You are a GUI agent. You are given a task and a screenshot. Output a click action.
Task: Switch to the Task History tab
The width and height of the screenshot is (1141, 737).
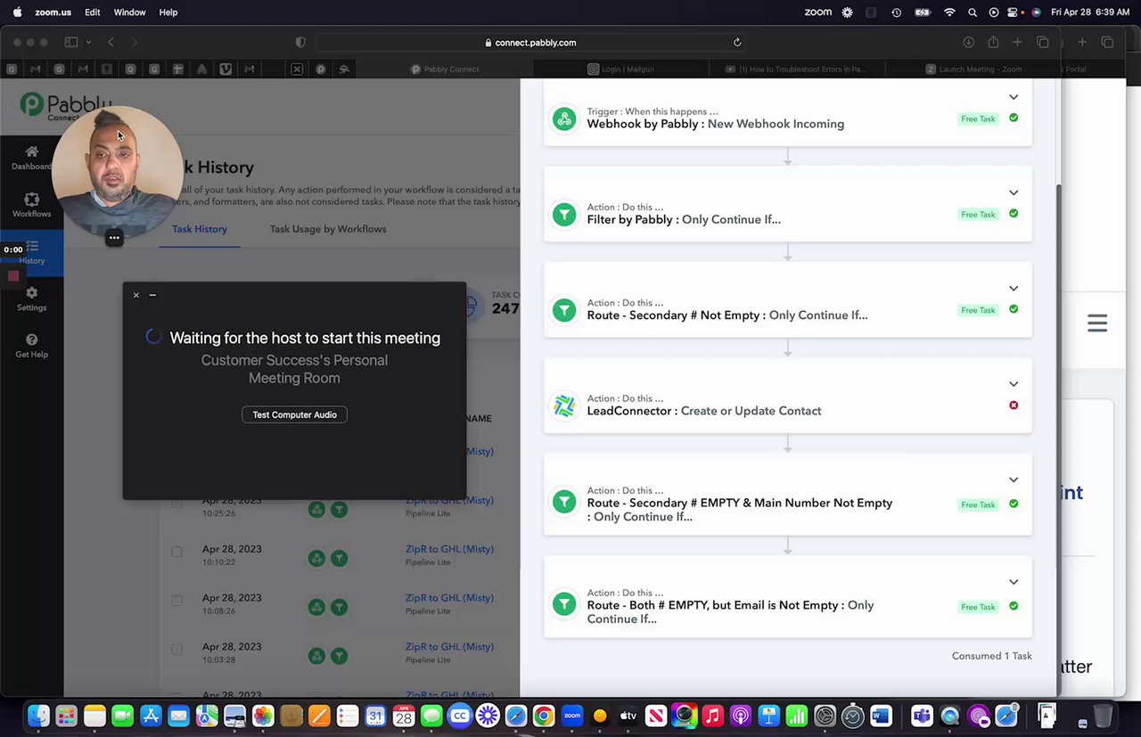tap(199, 229)
